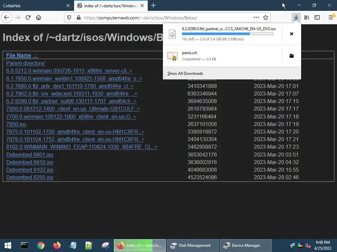Open network status tray icon
This screenshot has height=252, width=337.
coord(292,245)
